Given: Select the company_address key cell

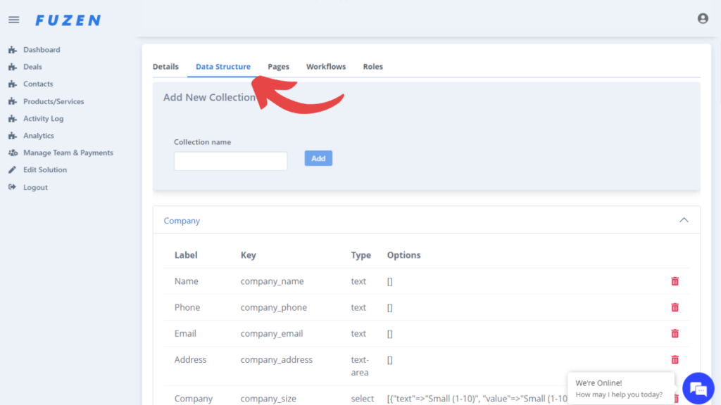Looking at the screenshot, I should [276, 359].
